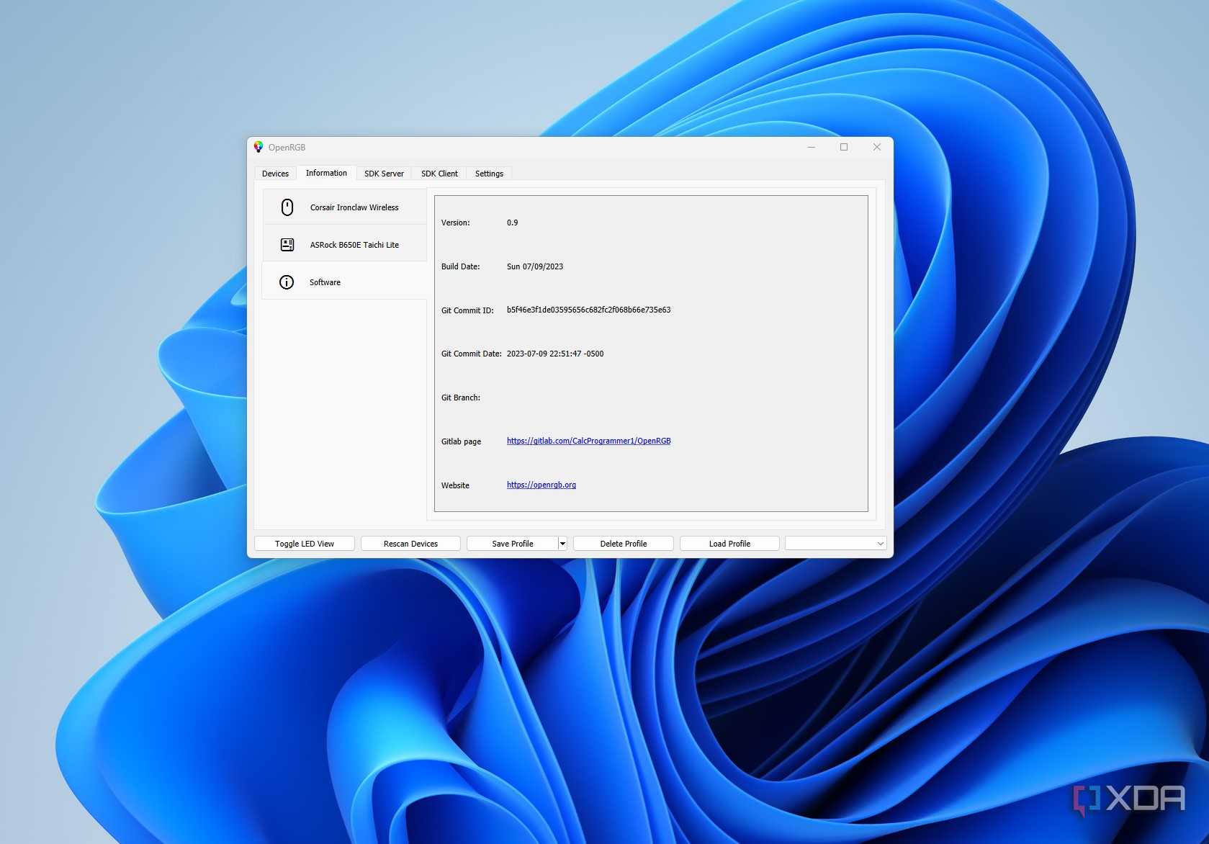Click the version value 0.9

[x=512, y=223]
